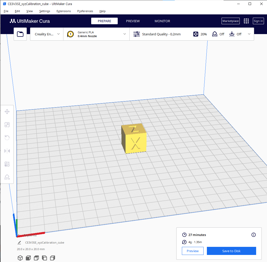
Task: Switch to front view cube
Action: [28, 258]
